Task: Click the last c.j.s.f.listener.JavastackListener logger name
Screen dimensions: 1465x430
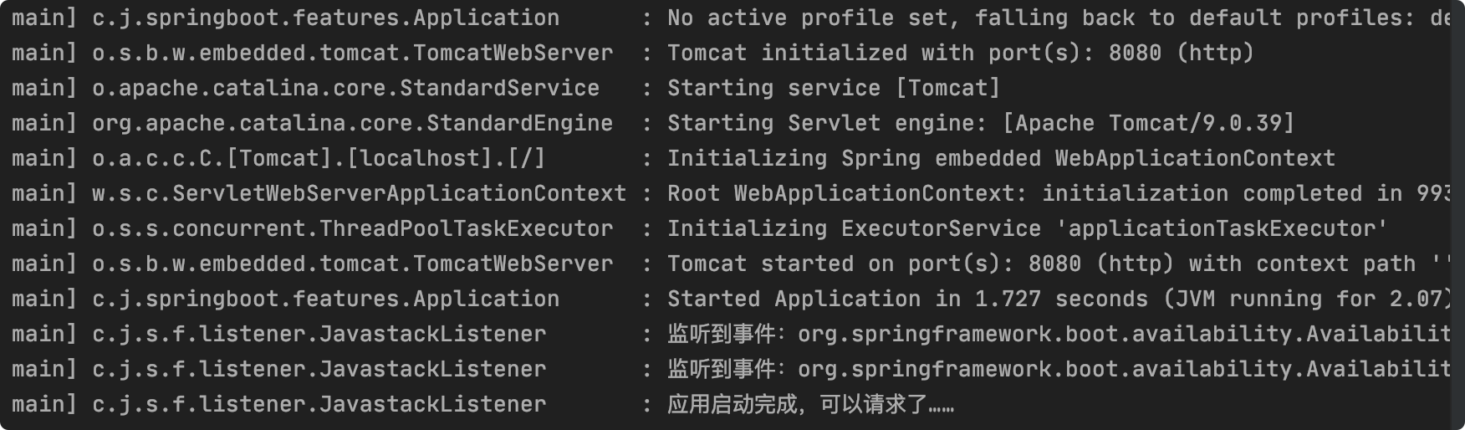Action: [x=319, y=404]
